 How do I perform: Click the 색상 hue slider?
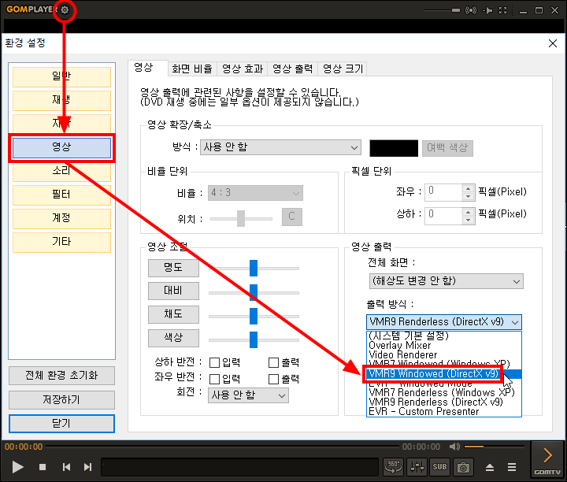254,340
